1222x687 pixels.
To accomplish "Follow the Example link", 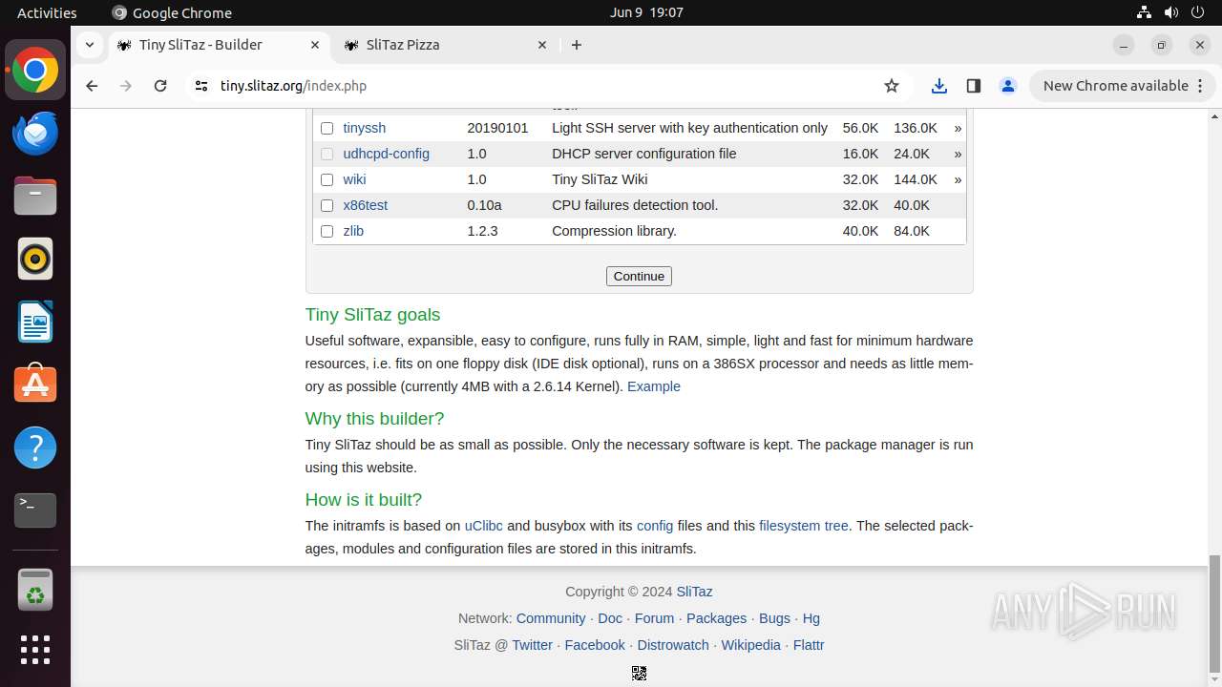I will coord(654,386).
